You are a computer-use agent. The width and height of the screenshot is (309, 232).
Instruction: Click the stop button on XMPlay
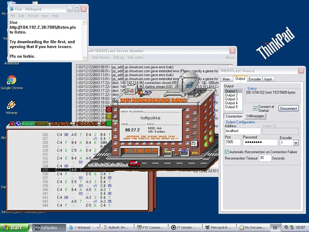pyautogui.click(x=140, y=151)
